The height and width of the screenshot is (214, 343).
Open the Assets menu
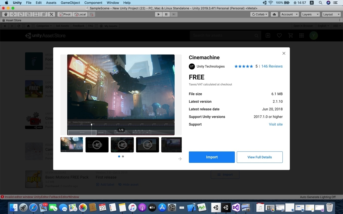click(x=51, y=3)
